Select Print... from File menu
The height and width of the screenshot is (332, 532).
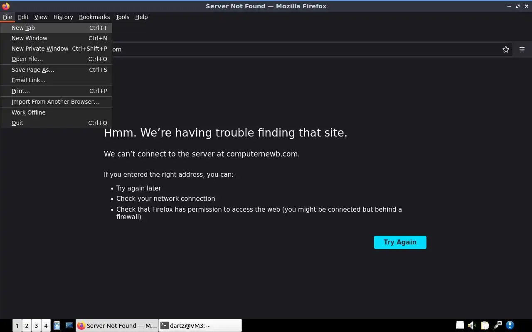[56, 91]
